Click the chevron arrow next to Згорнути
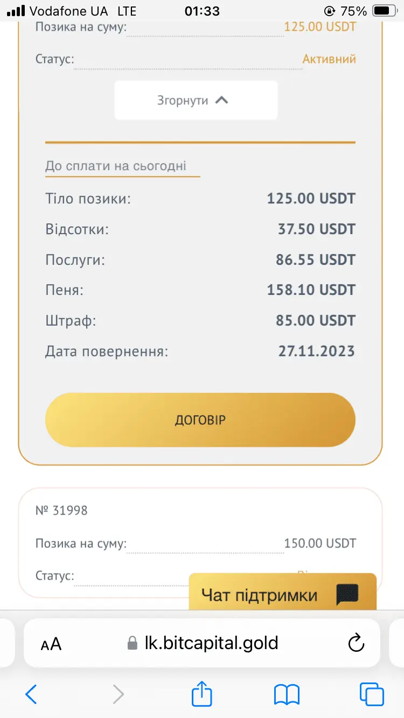The width and height of the screenshot is (404, 718). [x=221, y=100]
